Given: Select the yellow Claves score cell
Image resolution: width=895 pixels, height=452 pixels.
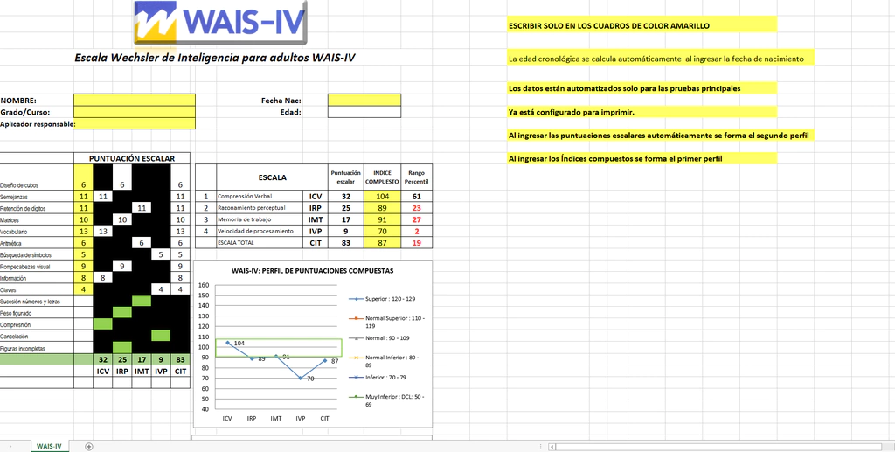Looking at the screenshot, I should (83, 289).
